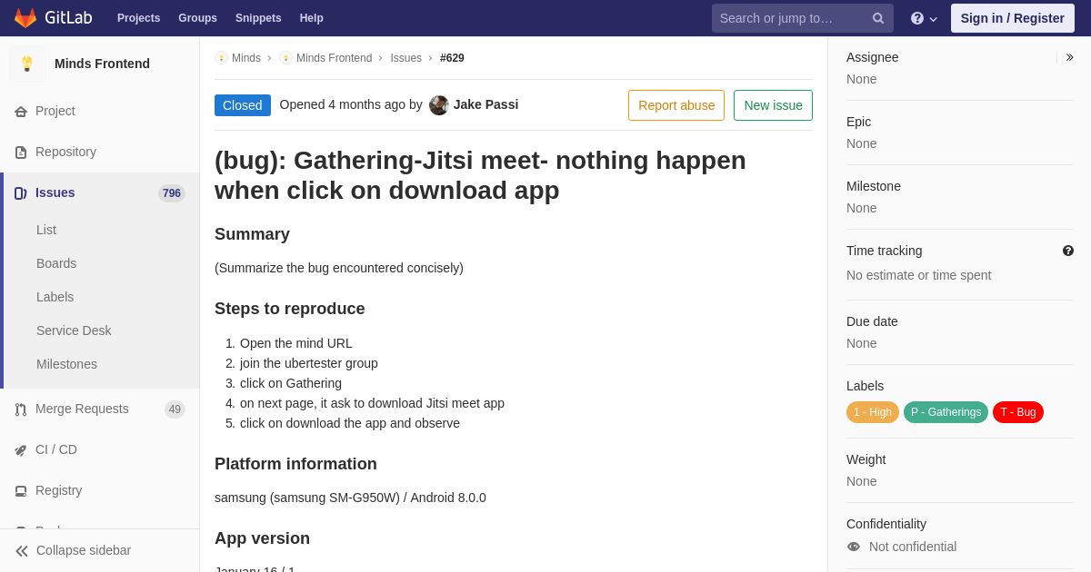Screen dimensions: 1091x572
Task: Click the Due date heading
Action: [872, 321]
